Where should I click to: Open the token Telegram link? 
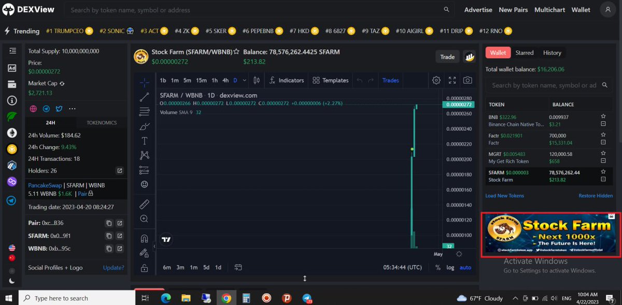pos(46,109)
